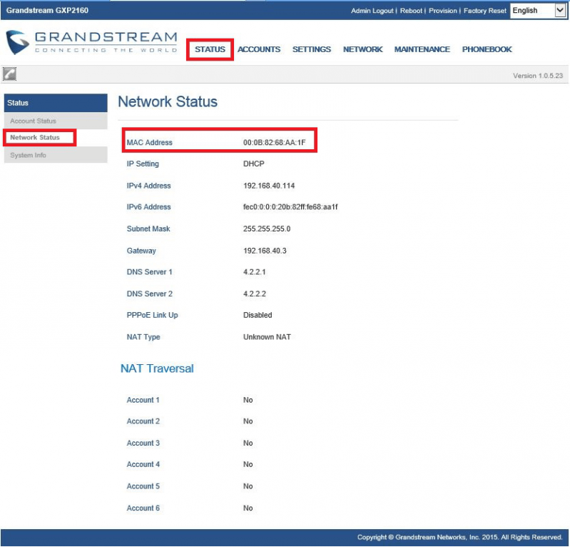Click the IPv6 Address label
This screenshot has width=570, height=547.
[148, 206]
